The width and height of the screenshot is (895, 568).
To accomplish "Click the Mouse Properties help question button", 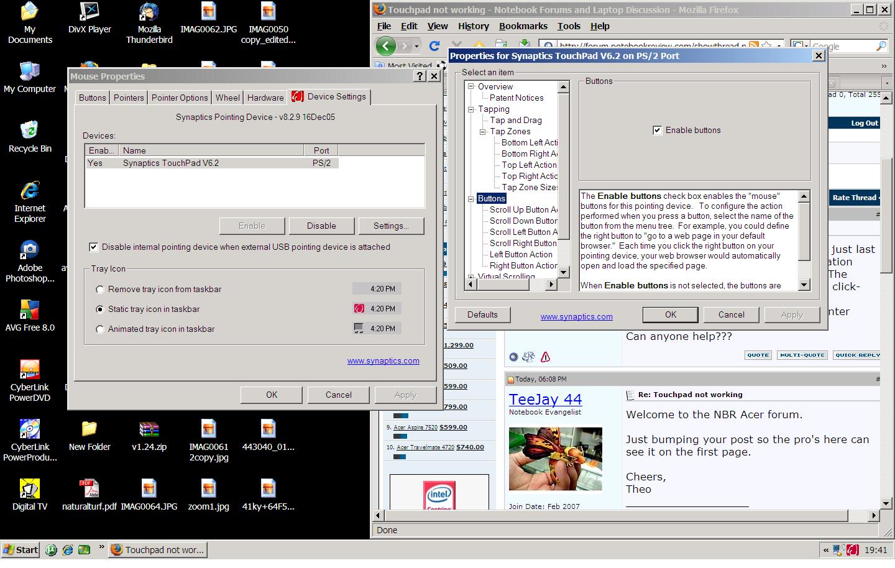I will point(420,76).
